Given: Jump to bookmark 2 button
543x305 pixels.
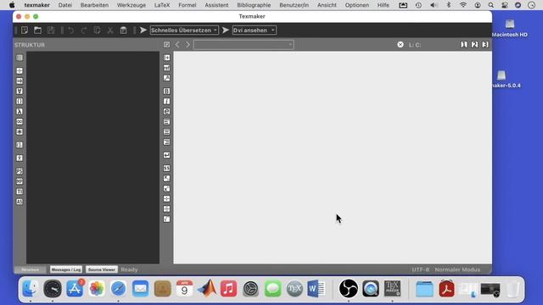Looking at the screenshot, I should point(474,45).
